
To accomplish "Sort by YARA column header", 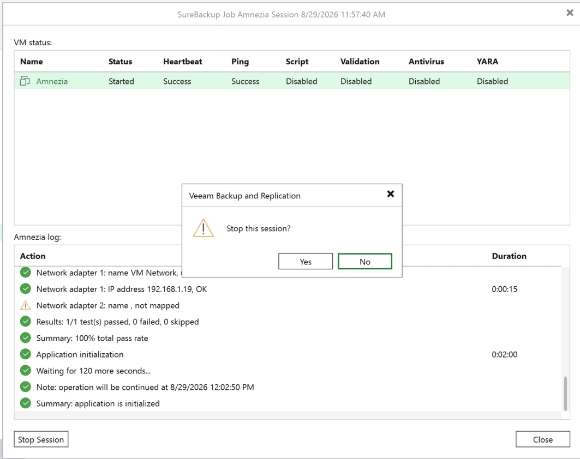I will point(487,62).
